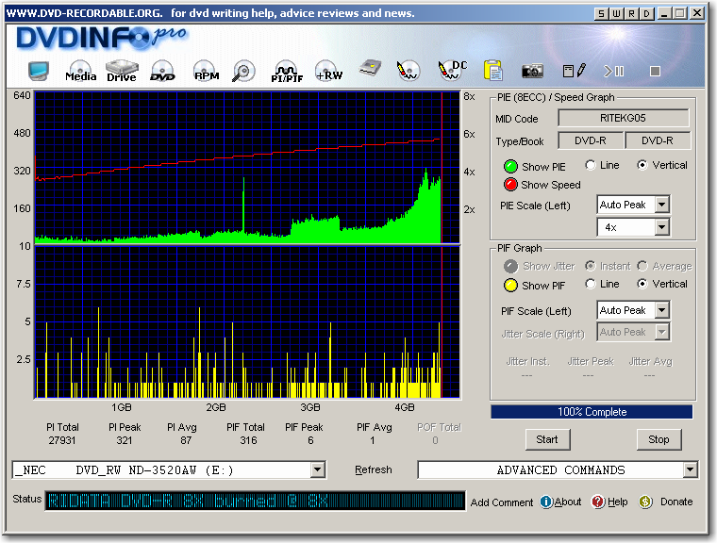This screenshot has width=717, height=543.
Task: Select Vertical mode for PIE graph
Action: [x=642, y=165]
